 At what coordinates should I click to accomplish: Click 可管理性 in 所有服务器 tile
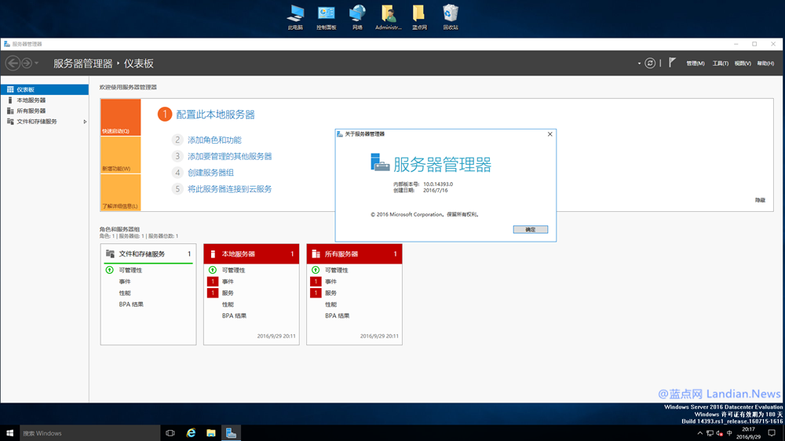click(337, 270)
